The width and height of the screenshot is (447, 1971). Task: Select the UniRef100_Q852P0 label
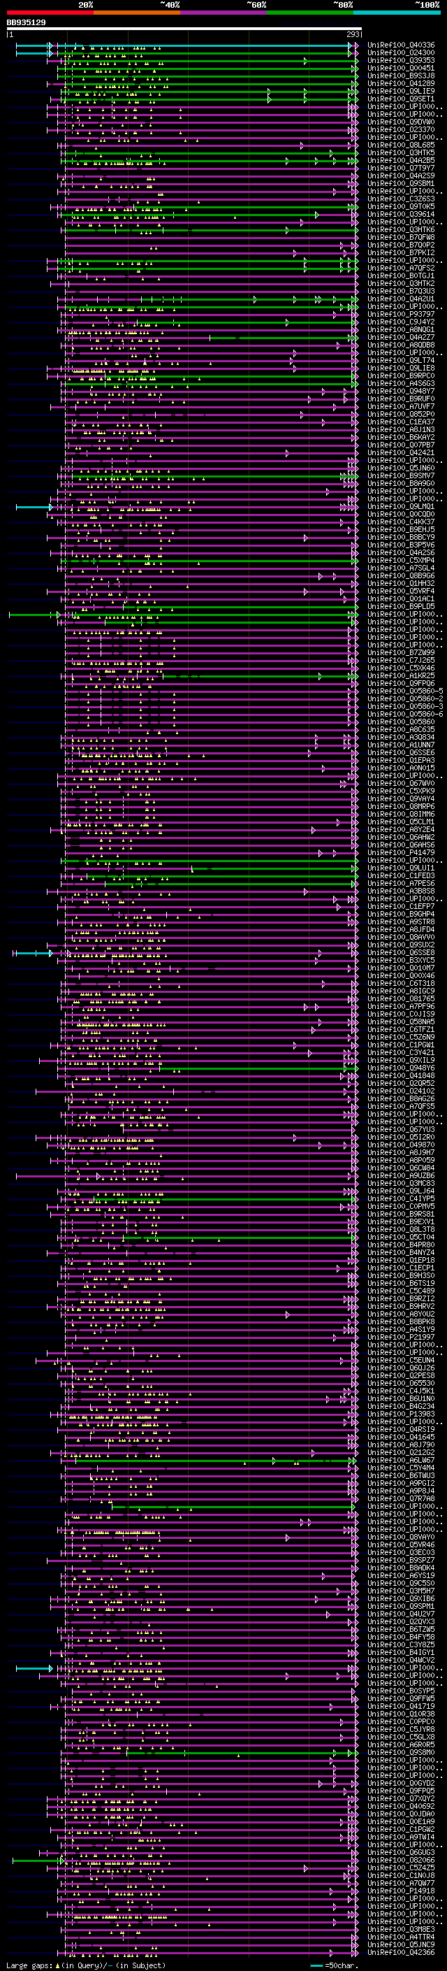[401, 414]
